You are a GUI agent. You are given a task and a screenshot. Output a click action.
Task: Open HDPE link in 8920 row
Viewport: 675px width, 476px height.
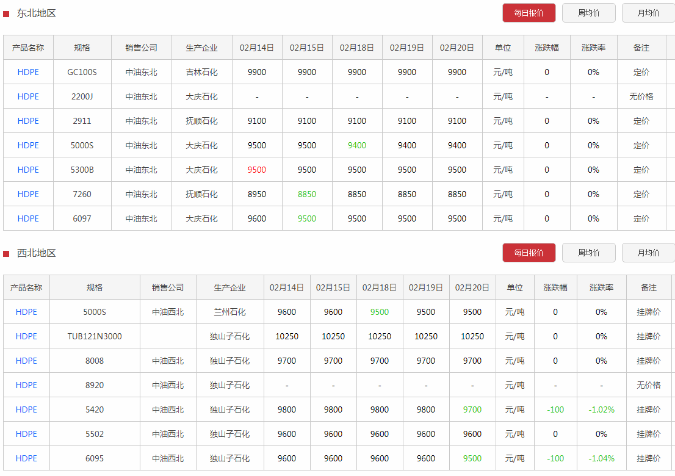[26, 385]
